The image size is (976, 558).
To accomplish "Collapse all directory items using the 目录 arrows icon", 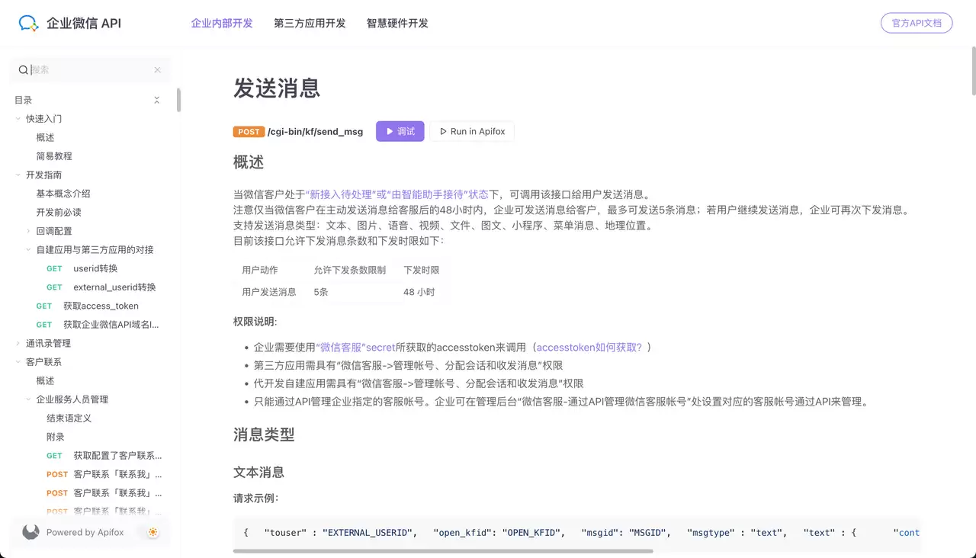I will [x=156, y=100].
